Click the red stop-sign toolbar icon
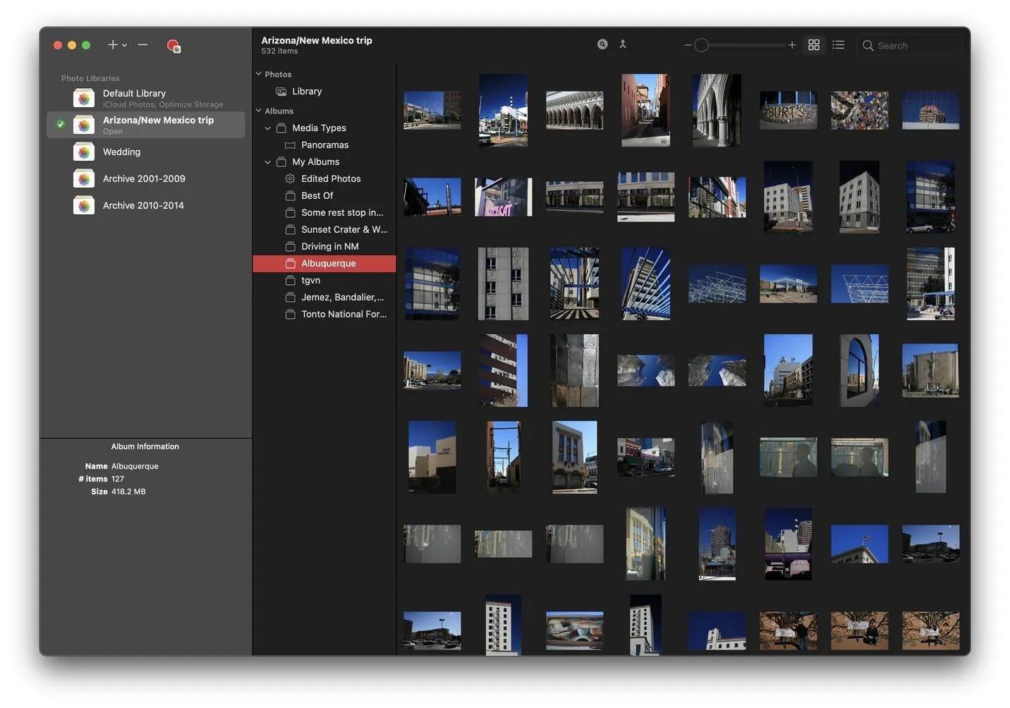Image resolution: width=1010 pixels, height=708 pixels. coord(173,46)
